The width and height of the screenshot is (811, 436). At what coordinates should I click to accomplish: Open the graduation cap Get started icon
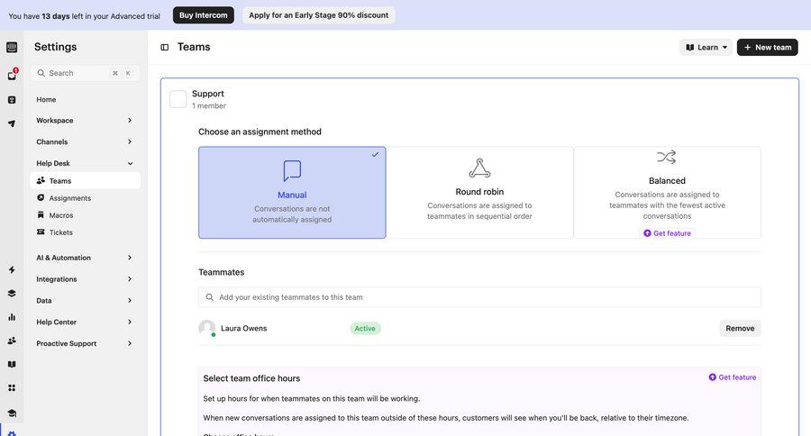coord(12,413)
